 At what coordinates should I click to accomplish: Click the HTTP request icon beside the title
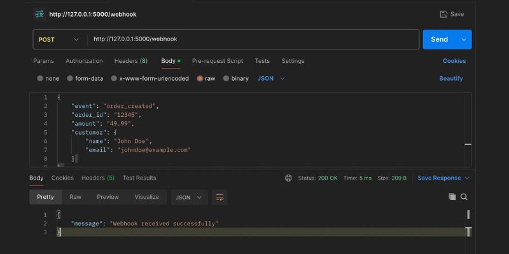[x=39, y=14]
